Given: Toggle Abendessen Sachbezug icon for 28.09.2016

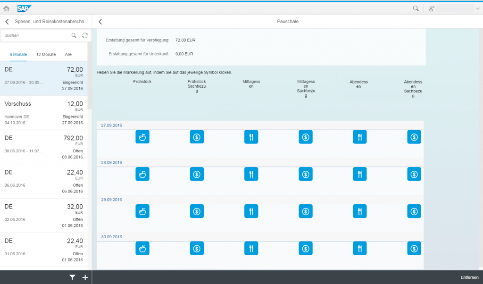Looking at the screenshot, I should (x=414, y=174).
